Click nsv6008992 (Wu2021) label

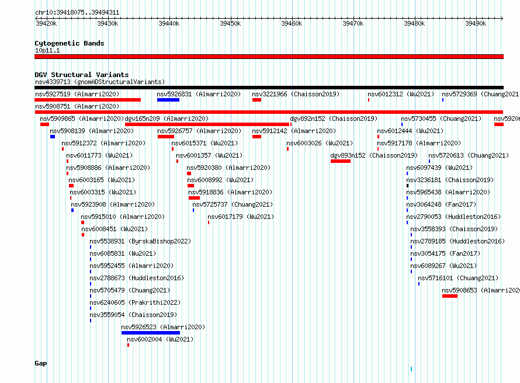click(x=220, y=180)
